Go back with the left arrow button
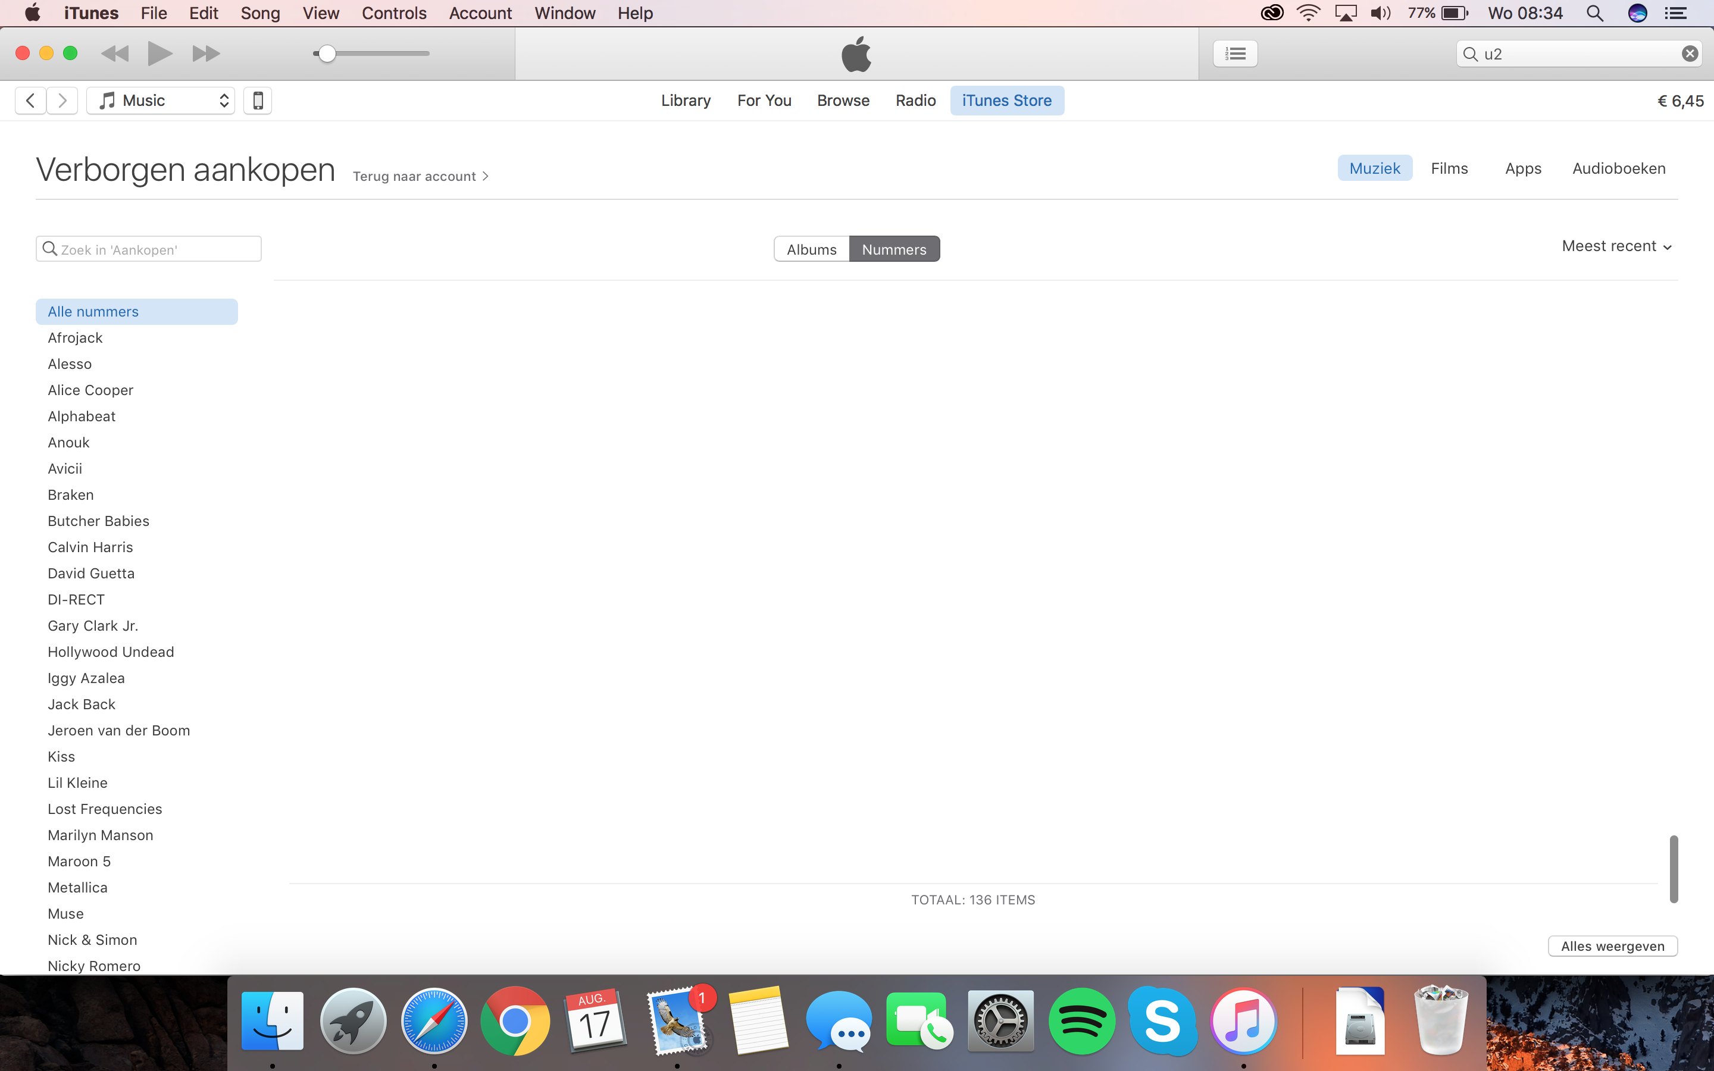Image resolution: width=1714 pixels, height=1071 pixels. [30, 101]
